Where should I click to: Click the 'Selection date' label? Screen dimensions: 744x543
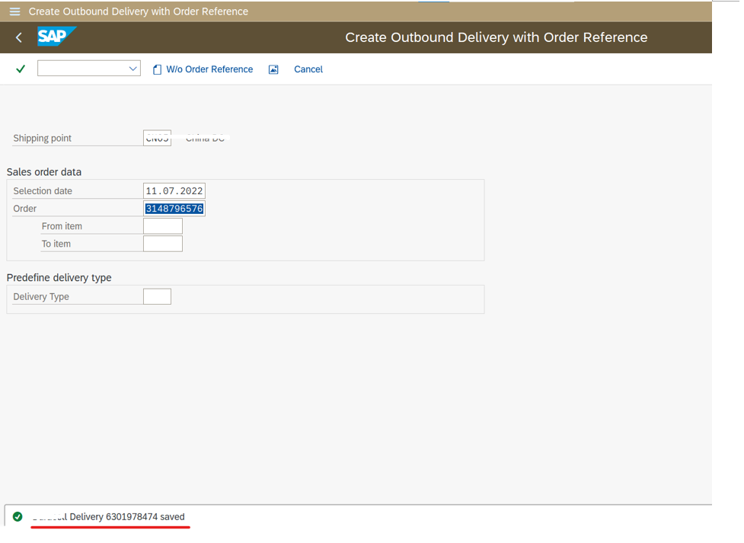pyautogui.click(x=43, y=191)
